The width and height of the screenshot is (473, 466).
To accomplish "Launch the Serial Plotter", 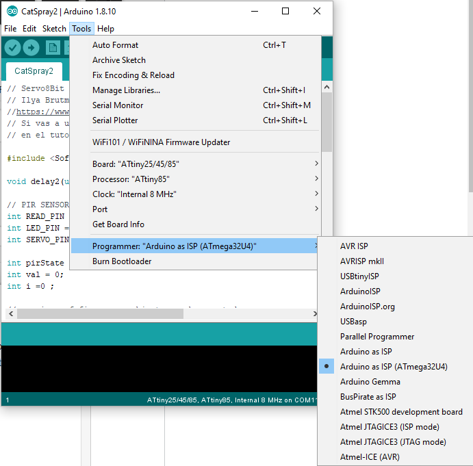I will (195, 120).
